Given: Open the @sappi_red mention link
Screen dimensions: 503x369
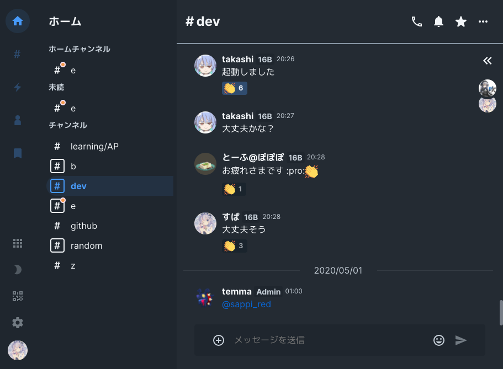Looking at the screenshot, I should pos(246,304).
